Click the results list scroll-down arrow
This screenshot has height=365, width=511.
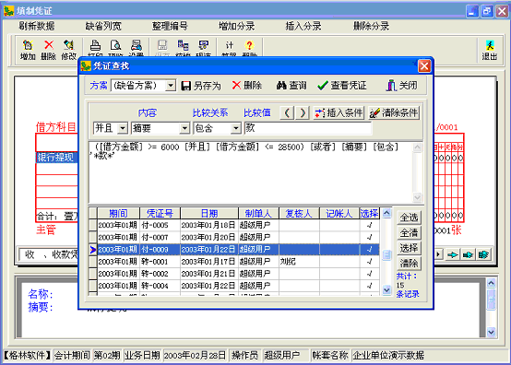(386, 289)
